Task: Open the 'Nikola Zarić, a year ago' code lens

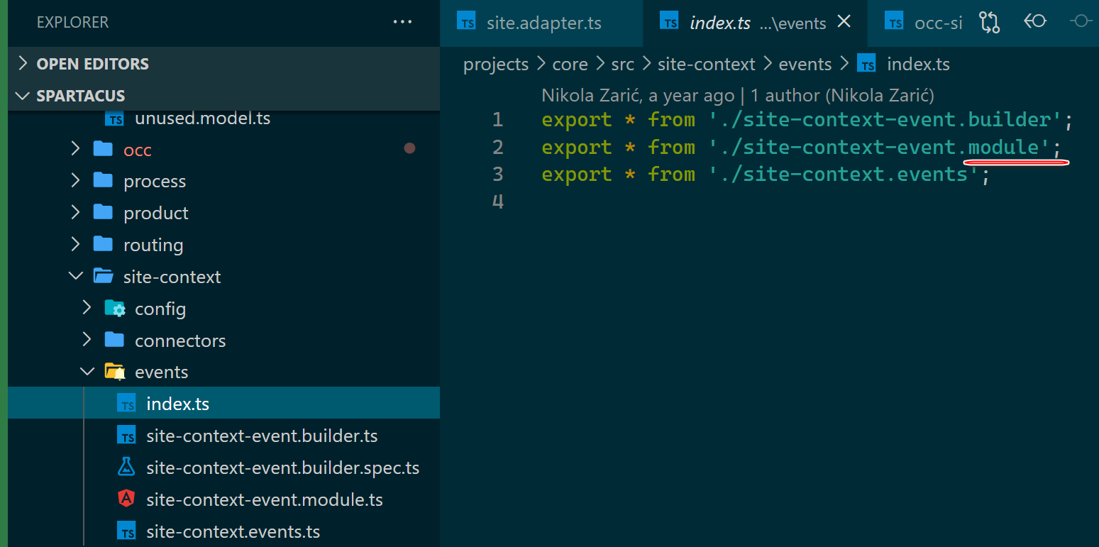Action: click(x=638, y=95)
